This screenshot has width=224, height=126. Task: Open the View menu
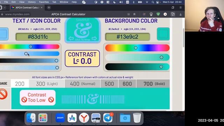(x=22, y=2)
